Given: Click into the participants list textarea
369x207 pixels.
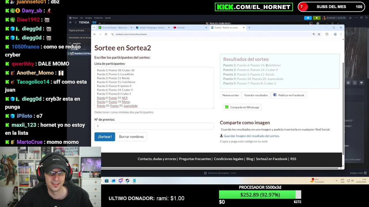Looking at the screenshot, I should tap(154, 88).
